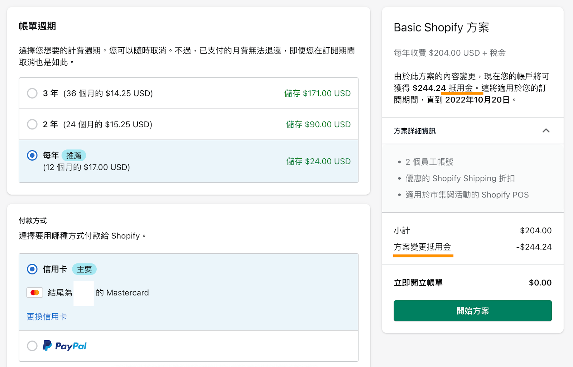Viewport: 573px width, 367px height.
Task: Click the $0.00 total amount
Action: (540, 283)
